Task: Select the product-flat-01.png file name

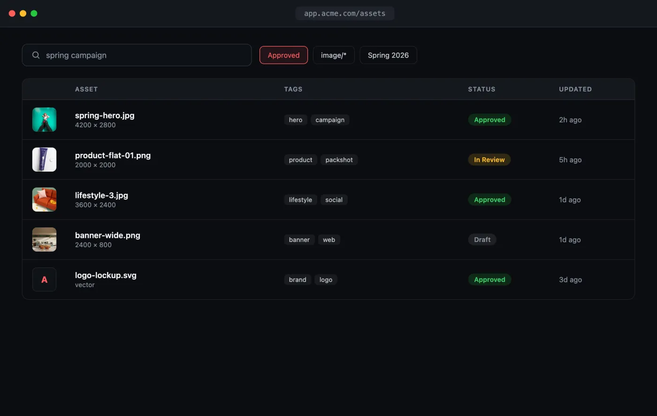Action: coord(113,155)
